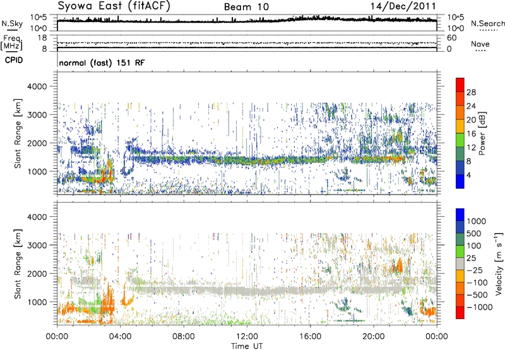Click the "16" label on the power scale
The image size is (505, 350).
click(x=471, y=134)
